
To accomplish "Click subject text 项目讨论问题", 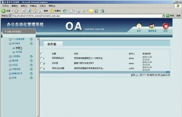I will pos(58,68).
